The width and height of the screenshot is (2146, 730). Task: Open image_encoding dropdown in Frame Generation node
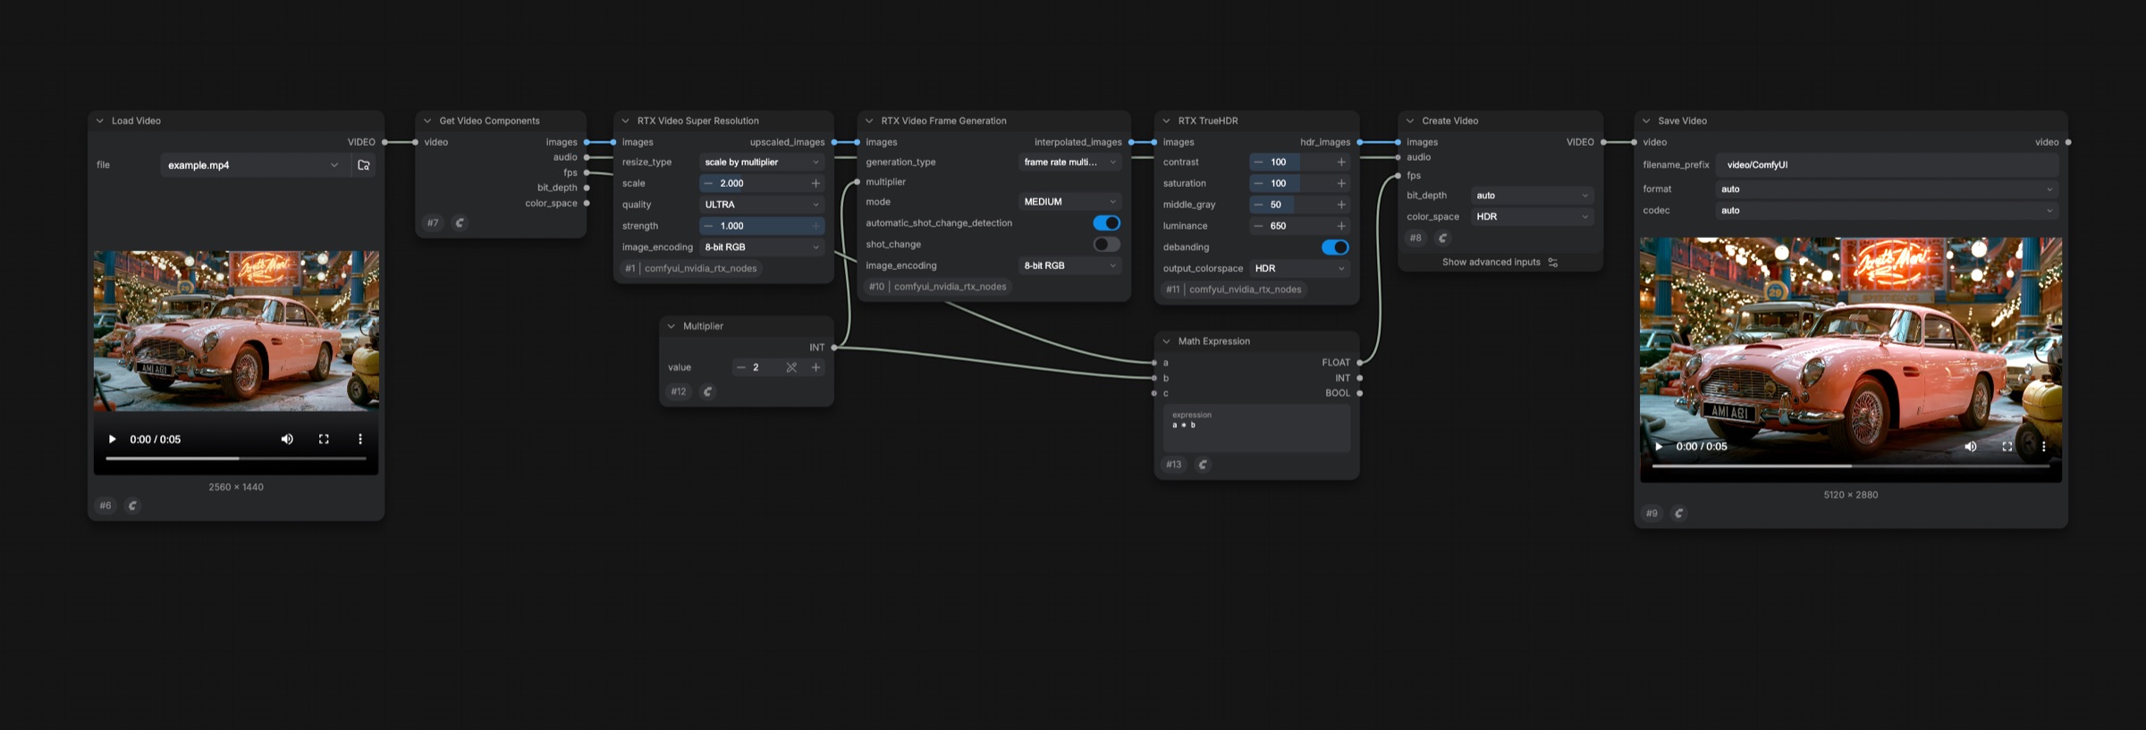tap(1070, 265)
